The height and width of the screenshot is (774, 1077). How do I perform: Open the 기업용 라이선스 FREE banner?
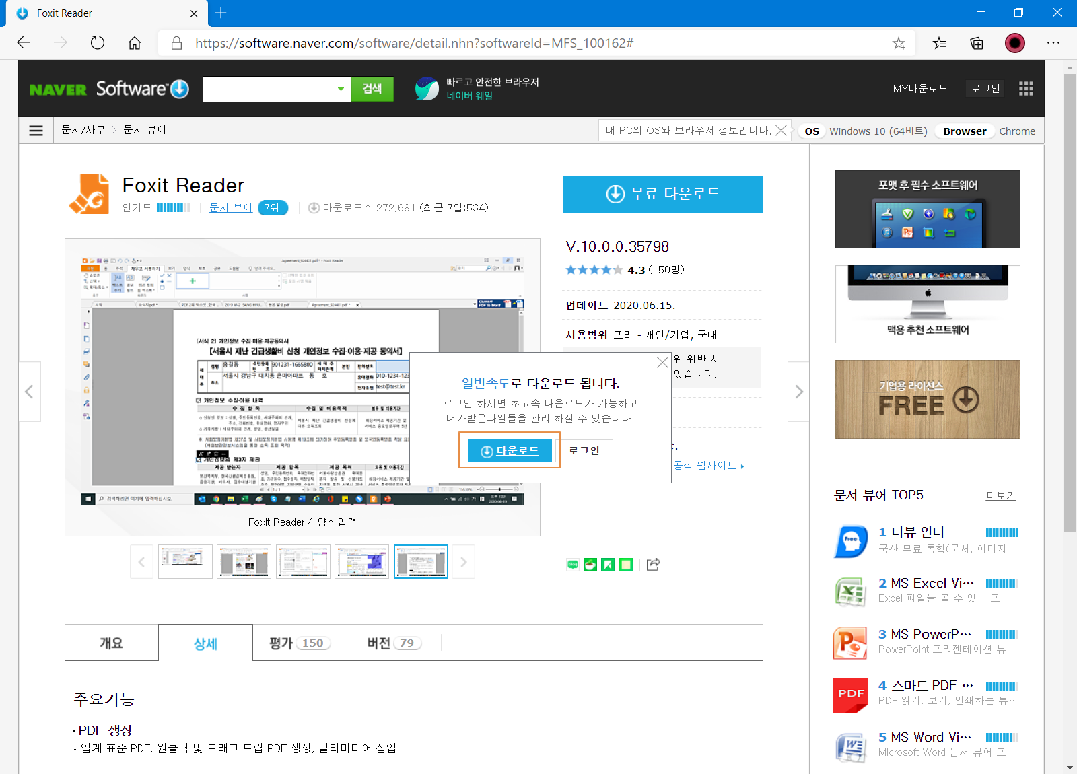tap(928, 400)
